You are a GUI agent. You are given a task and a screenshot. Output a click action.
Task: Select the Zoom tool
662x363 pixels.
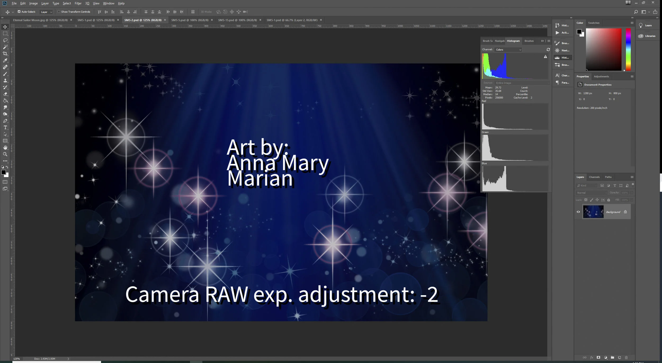(5, 154)
